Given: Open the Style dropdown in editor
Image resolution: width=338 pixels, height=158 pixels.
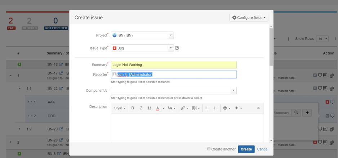Looking at the screenshot, I should click(x=120, y=108).
